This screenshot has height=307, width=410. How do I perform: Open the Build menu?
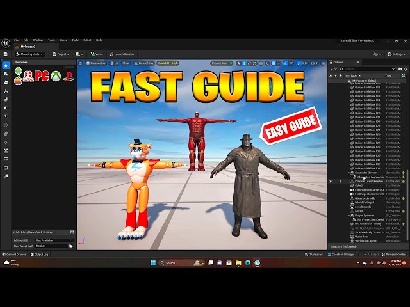tap(76, 40)
